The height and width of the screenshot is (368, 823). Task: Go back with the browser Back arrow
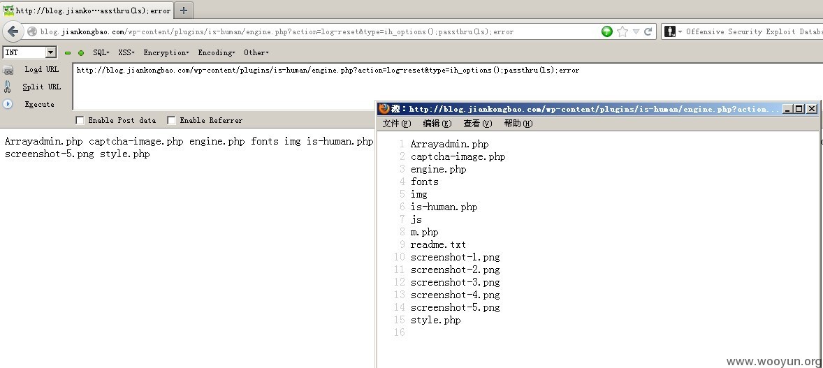tap(13, 31)
